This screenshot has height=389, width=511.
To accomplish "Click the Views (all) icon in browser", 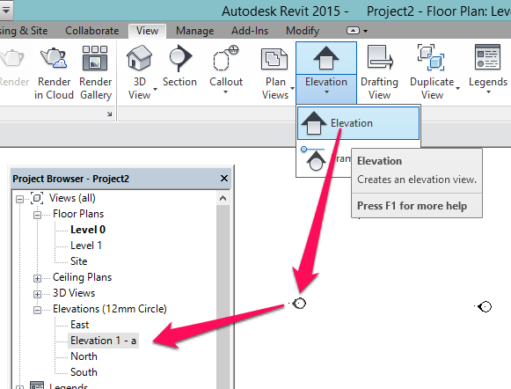I will [37, 198].
